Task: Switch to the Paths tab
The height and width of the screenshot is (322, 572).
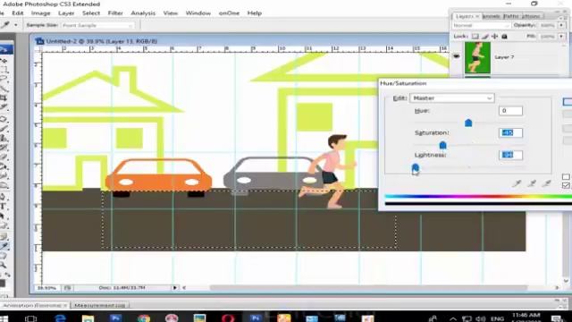Action: (510, 16)
